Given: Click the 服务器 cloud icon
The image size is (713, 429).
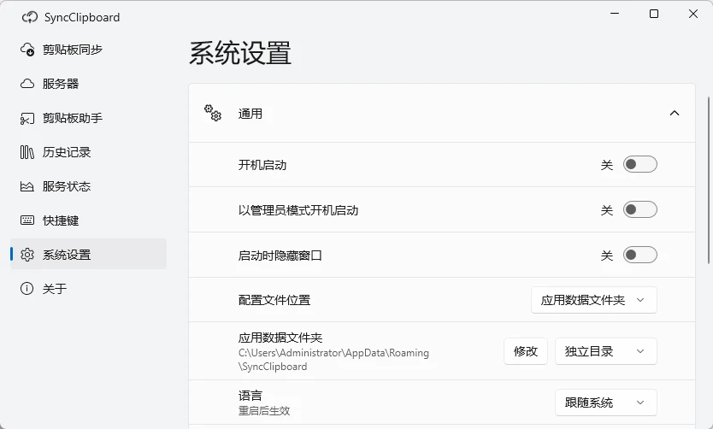Looking at the screenshot, I should click(27, 84).
